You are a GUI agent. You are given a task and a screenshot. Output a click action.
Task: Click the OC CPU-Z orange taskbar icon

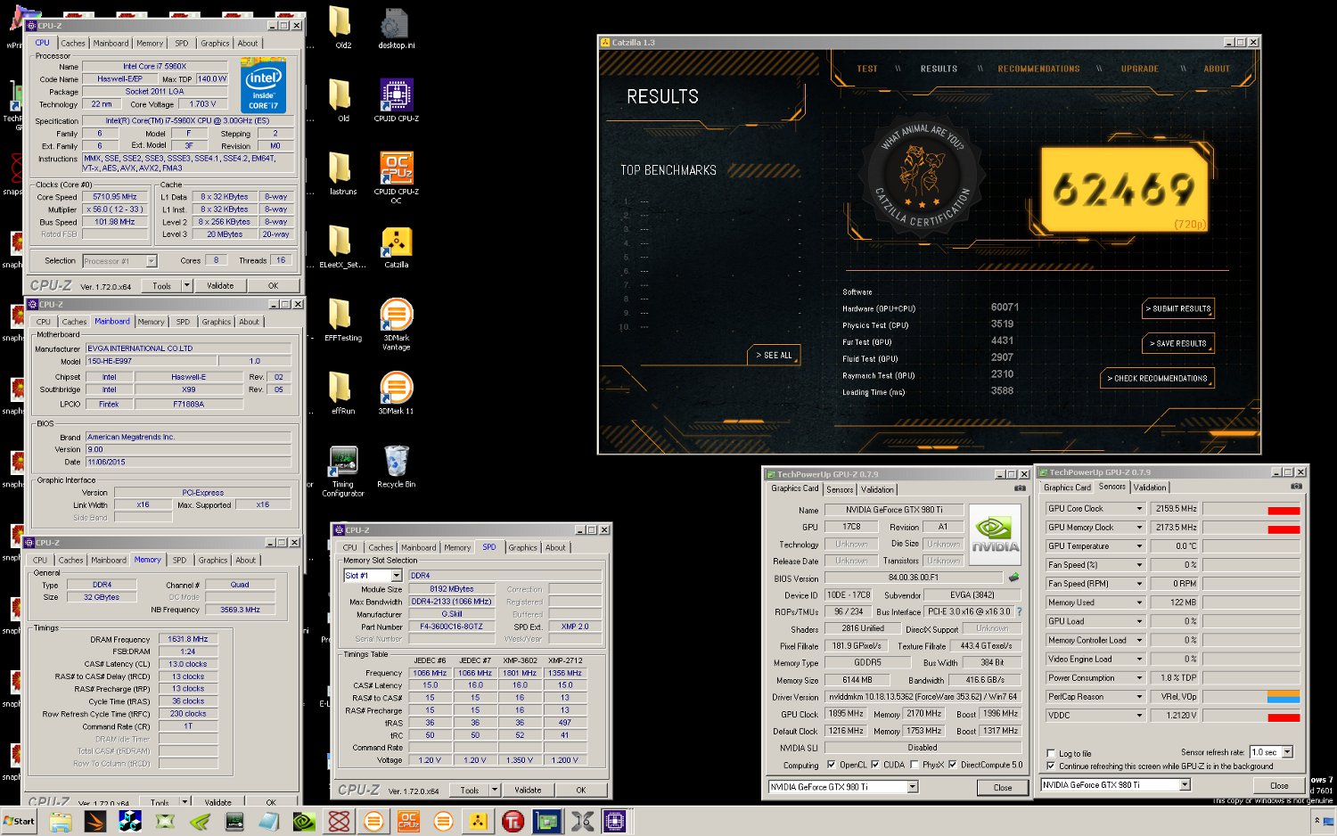(408, 821)
